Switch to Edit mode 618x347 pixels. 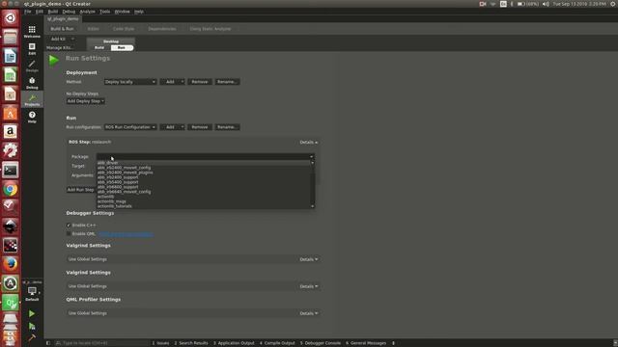32,49
